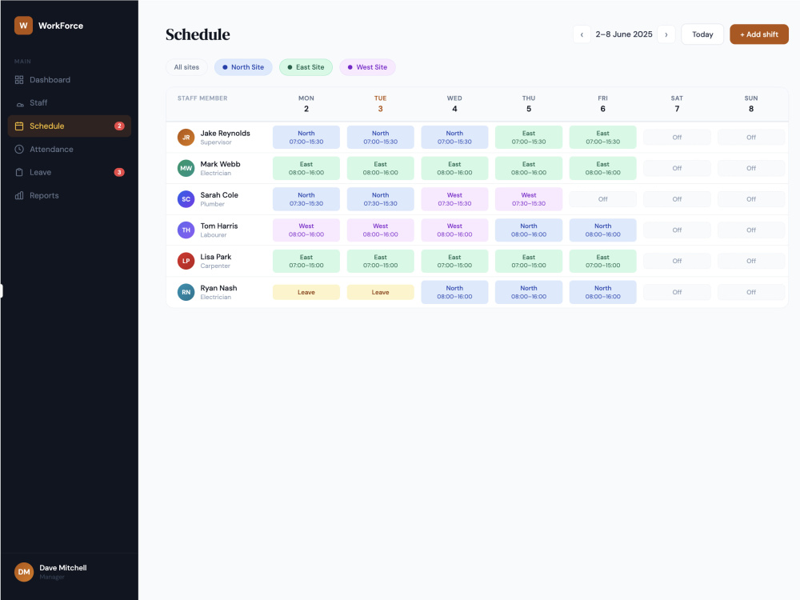Image resolution: width=800 pixels, height=600 pixels.
Task: Click the 2–8 June 2025 date range
Action: point(624,34)
